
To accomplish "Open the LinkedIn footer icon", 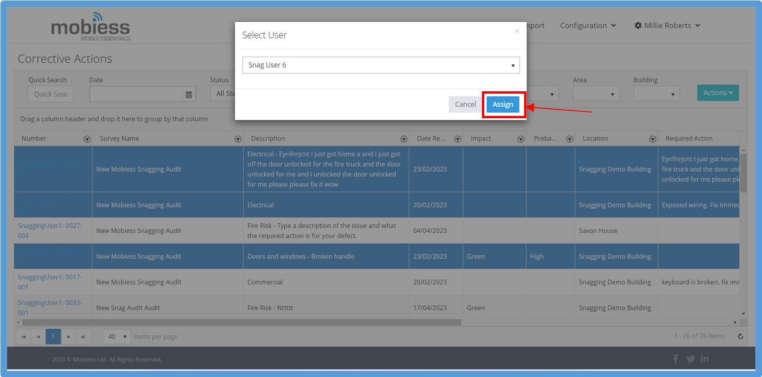I will [705, 359].
